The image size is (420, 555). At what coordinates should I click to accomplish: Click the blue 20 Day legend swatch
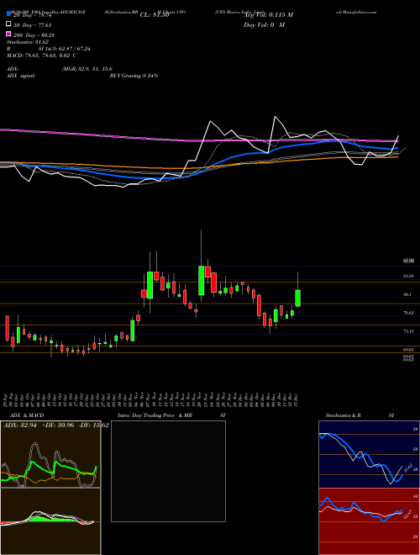coord(8,14)
